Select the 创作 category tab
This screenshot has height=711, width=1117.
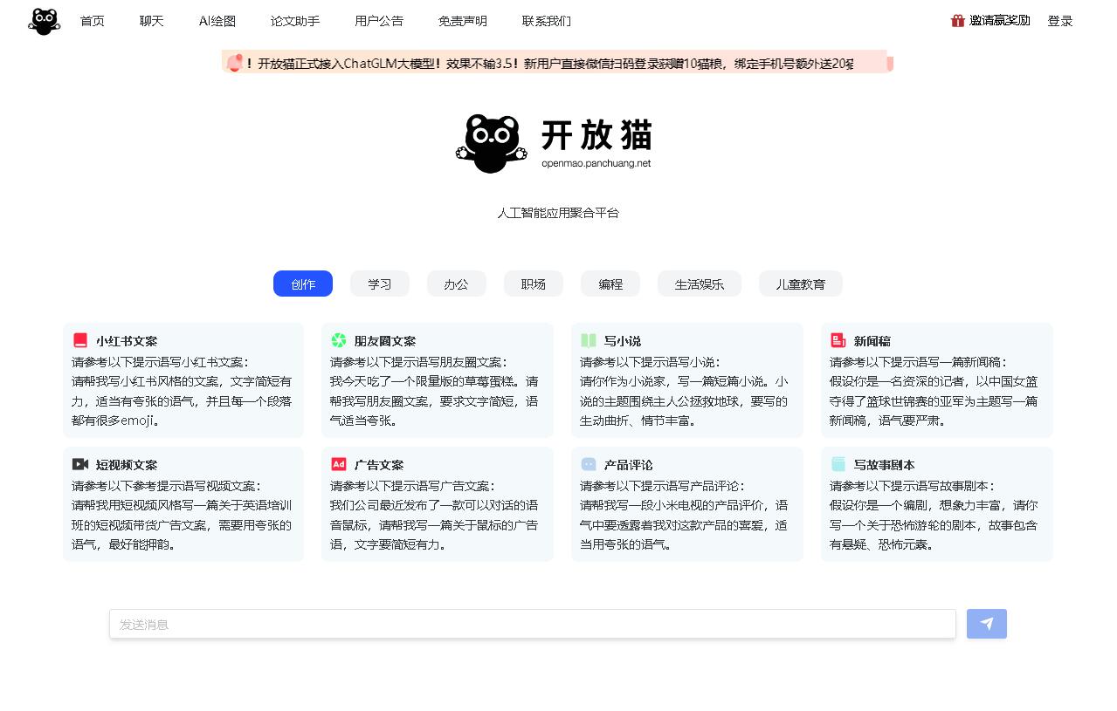coord(303,284)
